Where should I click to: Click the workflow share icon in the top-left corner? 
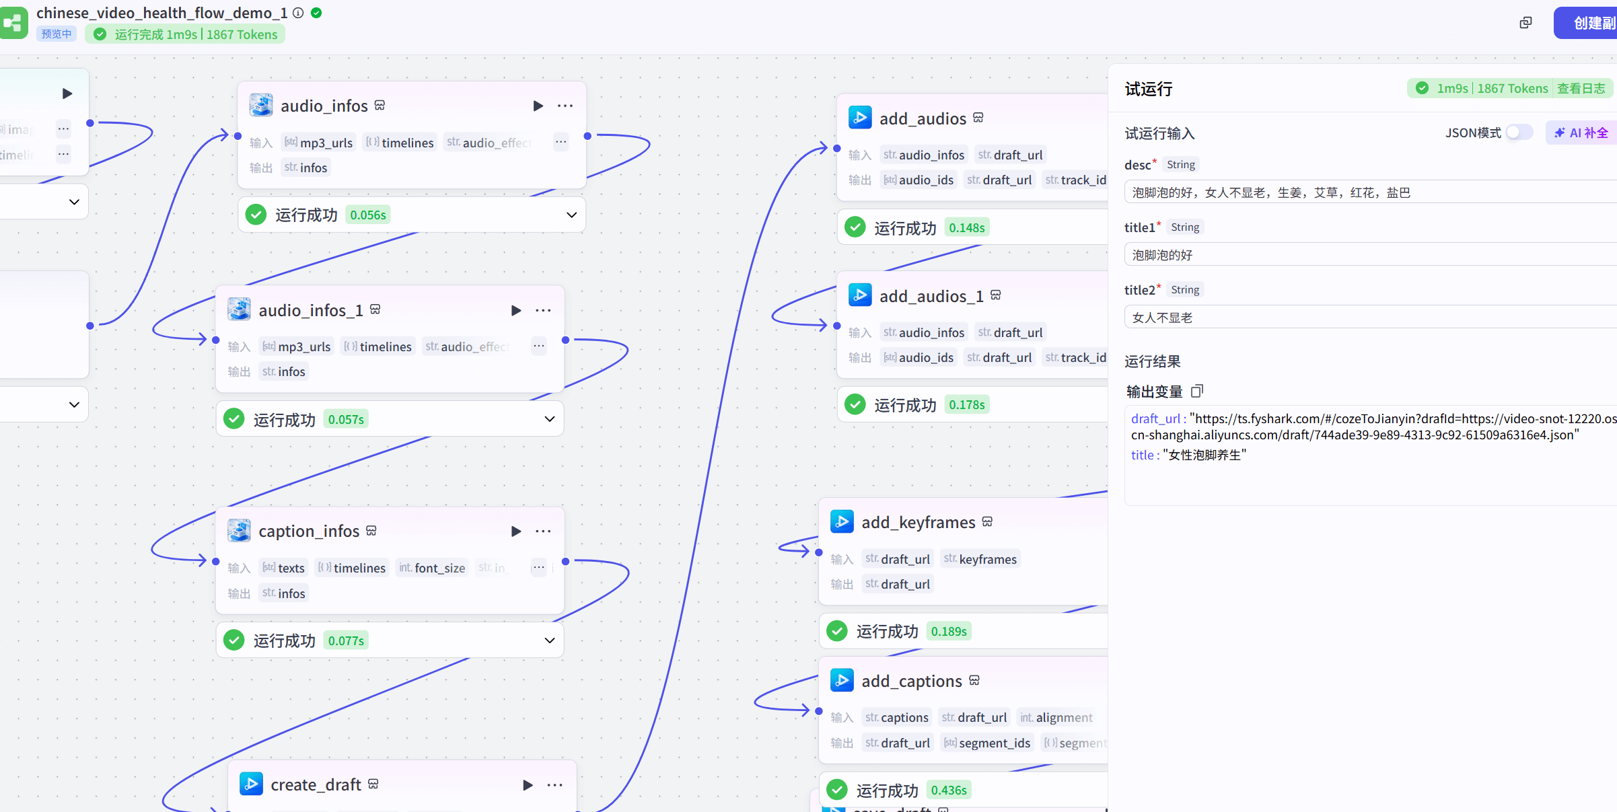coord(13,22)
